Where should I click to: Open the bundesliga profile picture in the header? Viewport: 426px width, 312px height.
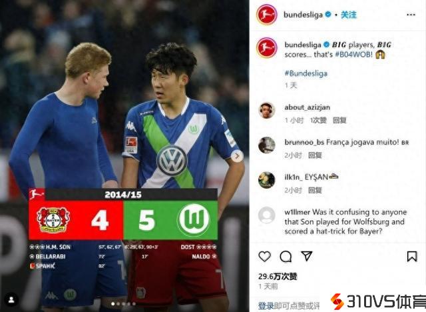(266, 15)
